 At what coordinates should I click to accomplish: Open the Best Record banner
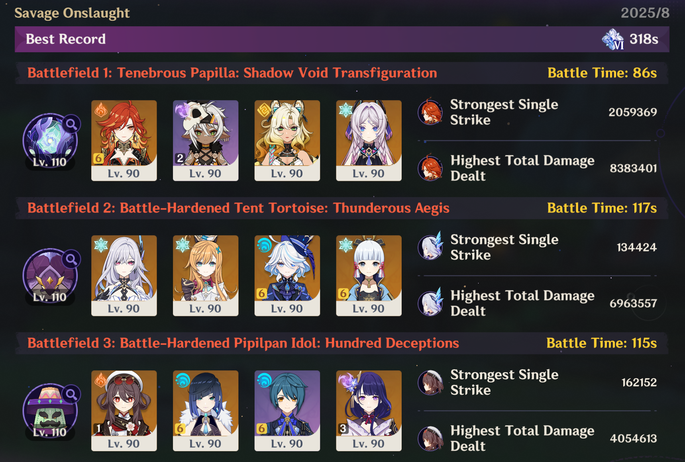(342, 39)
